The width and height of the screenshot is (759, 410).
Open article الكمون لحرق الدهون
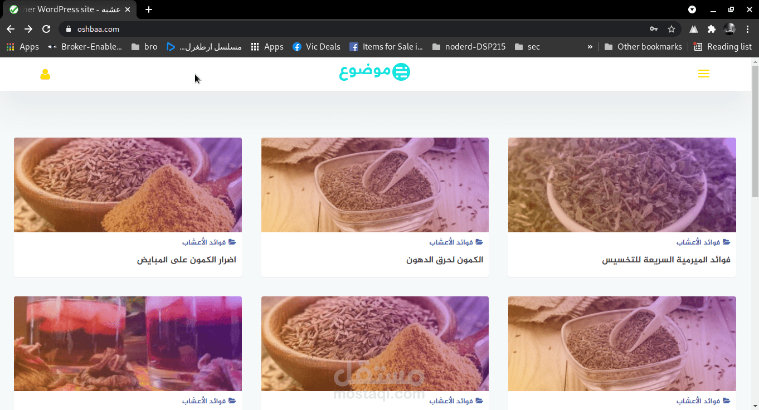445,260
